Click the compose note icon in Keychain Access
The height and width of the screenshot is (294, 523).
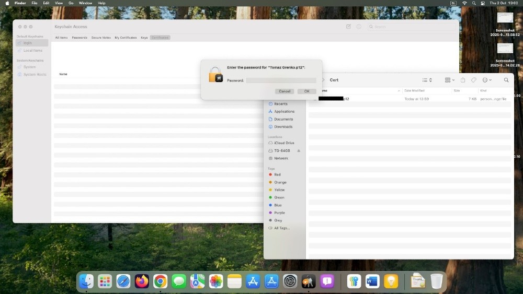click(348, 27)
